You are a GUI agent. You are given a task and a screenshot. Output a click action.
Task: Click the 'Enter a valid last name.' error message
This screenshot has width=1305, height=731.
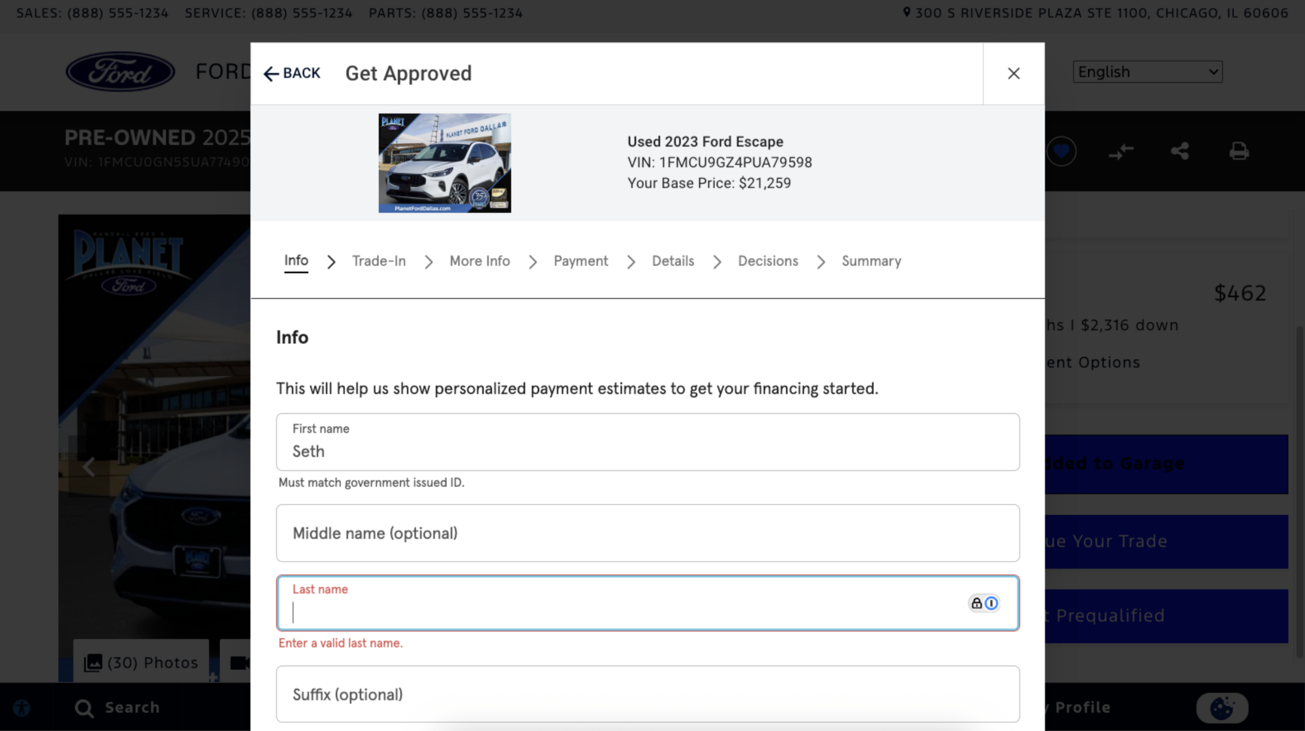[341, 643]
